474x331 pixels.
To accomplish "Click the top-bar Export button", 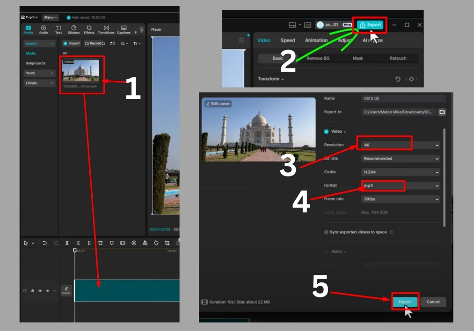I will point(370,25).
